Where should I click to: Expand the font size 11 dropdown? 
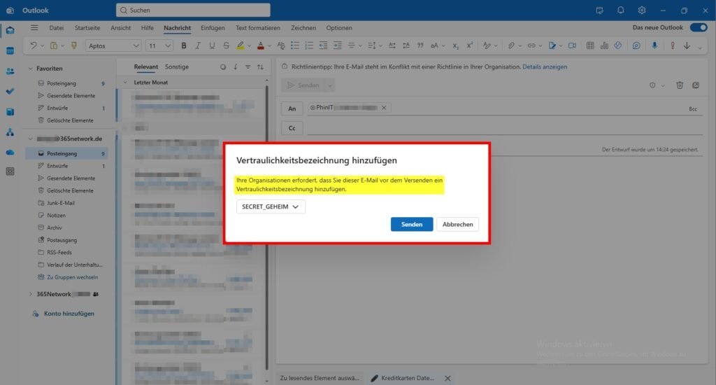[159, 45]
